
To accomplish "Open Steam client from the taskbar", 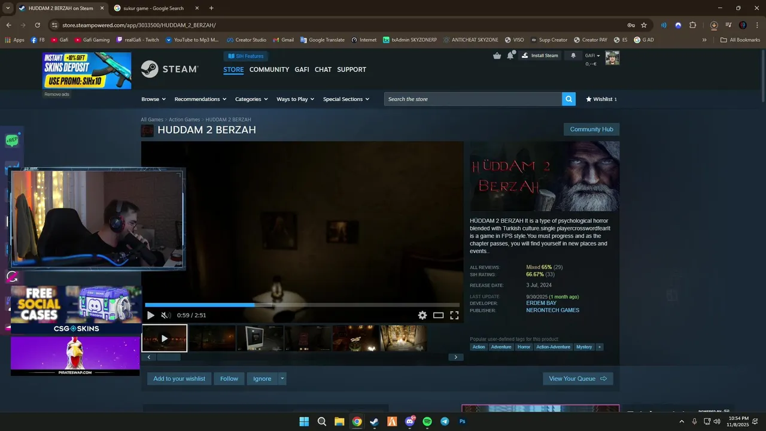I will coord(375,421).
